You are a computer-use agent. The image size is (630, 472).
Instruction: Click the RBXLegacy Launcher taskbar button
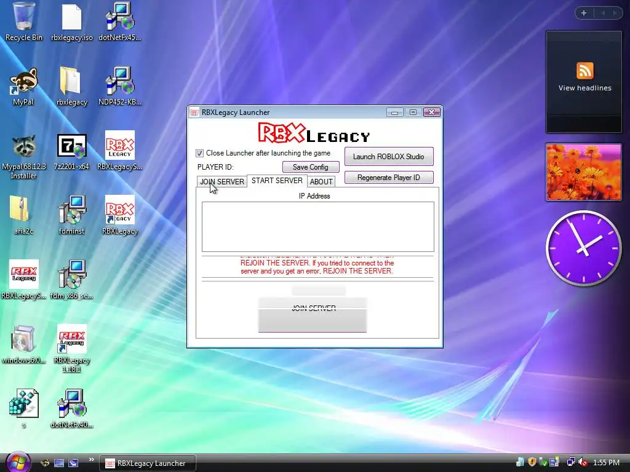[148, 463]
